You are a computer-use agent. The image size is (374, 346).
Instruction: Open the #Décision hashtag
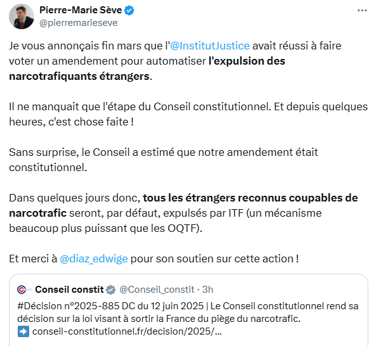(x=39, y=306)
